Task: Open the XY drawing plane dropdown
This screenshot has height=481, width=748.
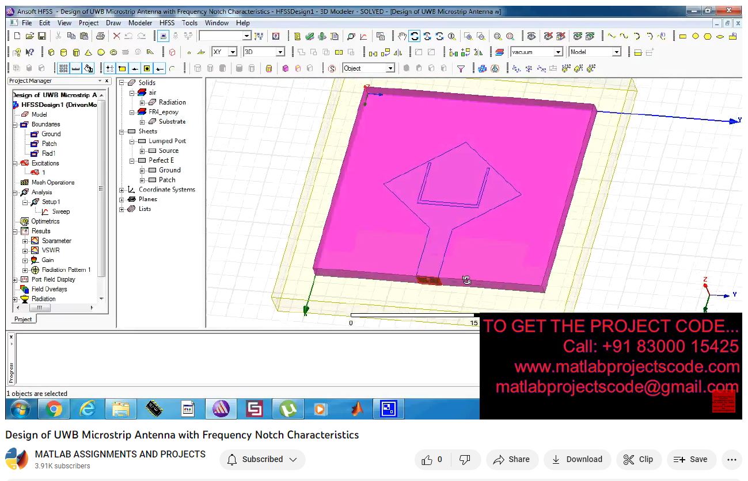Action: pos(233,52)
